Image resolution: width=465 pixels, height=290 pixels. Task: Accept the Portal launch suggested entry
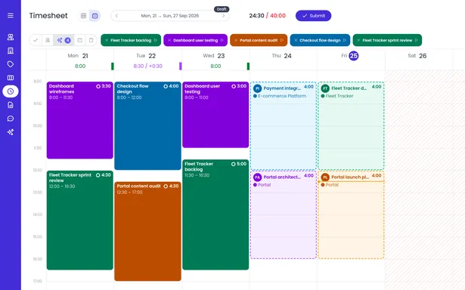pos(351,214)
